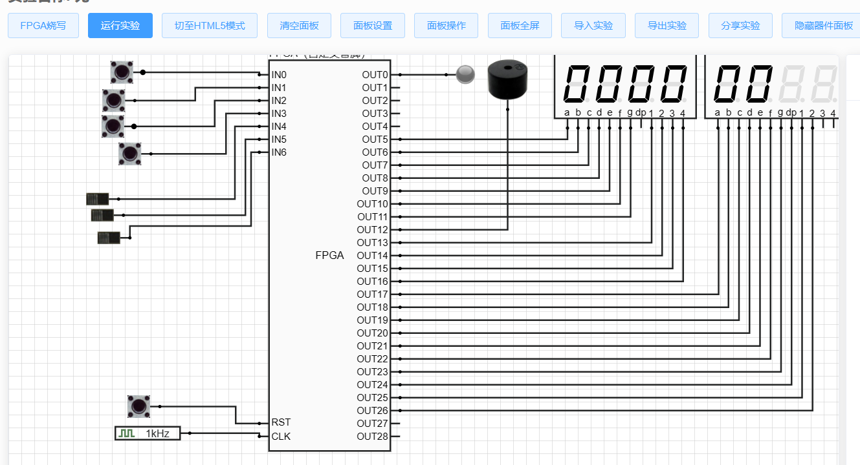Click the OUT3 pin label
860x465 pixels.
pyautogui.click(x=375, y=114)
